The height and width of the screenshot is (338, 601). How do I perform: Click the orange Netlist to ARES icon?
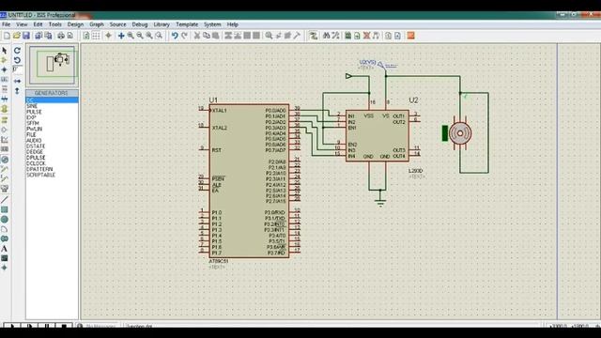point(411,36)
